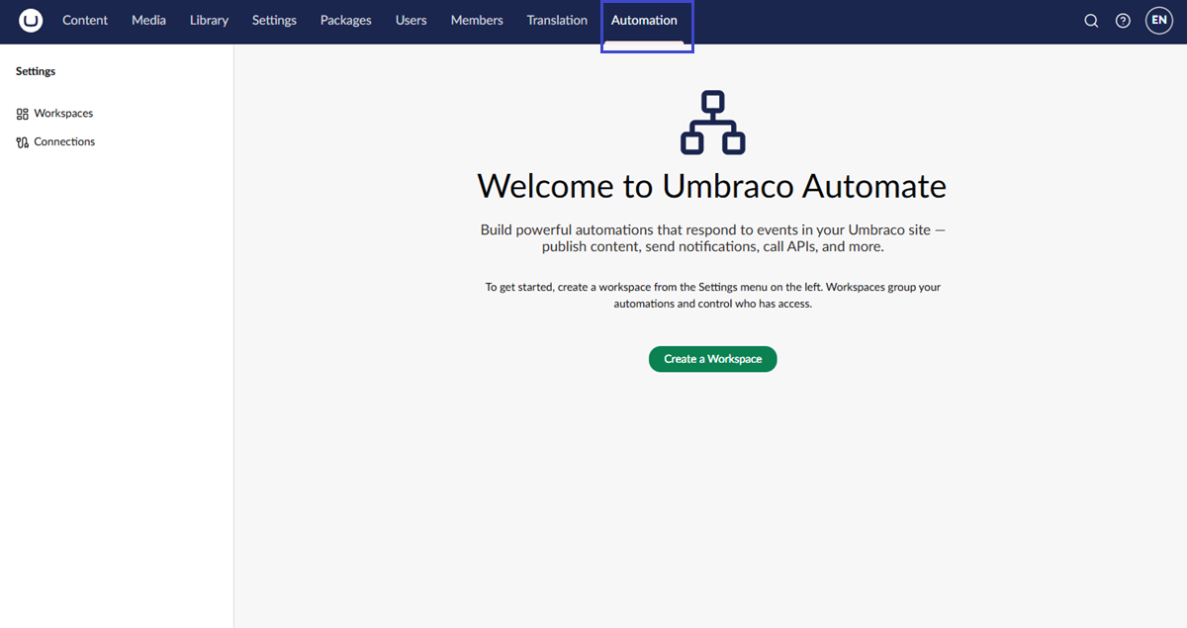Go to the Content section
Viewport: 1187px width, 628px height.
pyautogui.click(x=85, y=20)
